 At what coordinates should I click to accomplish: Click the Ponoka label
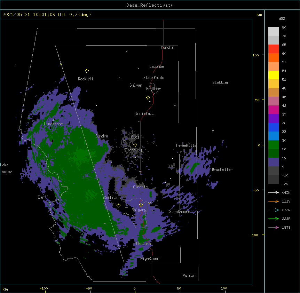pyautogui.click(x=167, y=47)
